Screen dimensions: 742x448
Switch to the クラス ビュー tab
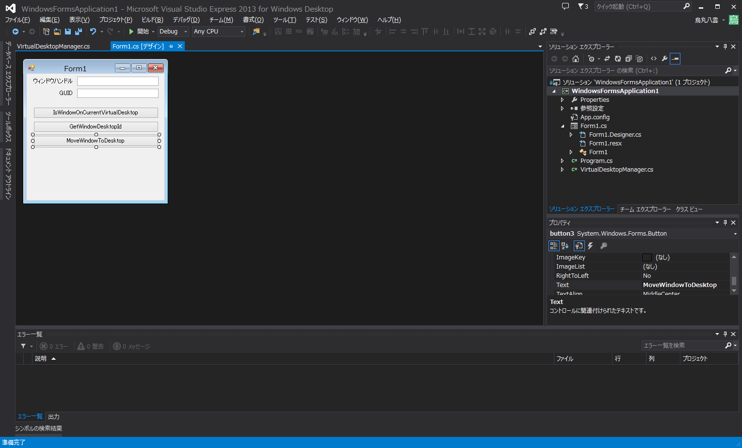689,209
